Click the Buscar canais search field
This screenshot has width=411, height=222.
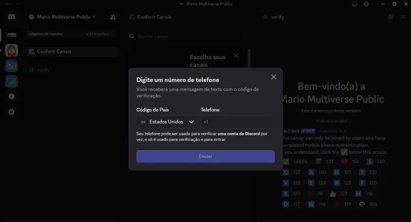point(186,36)
